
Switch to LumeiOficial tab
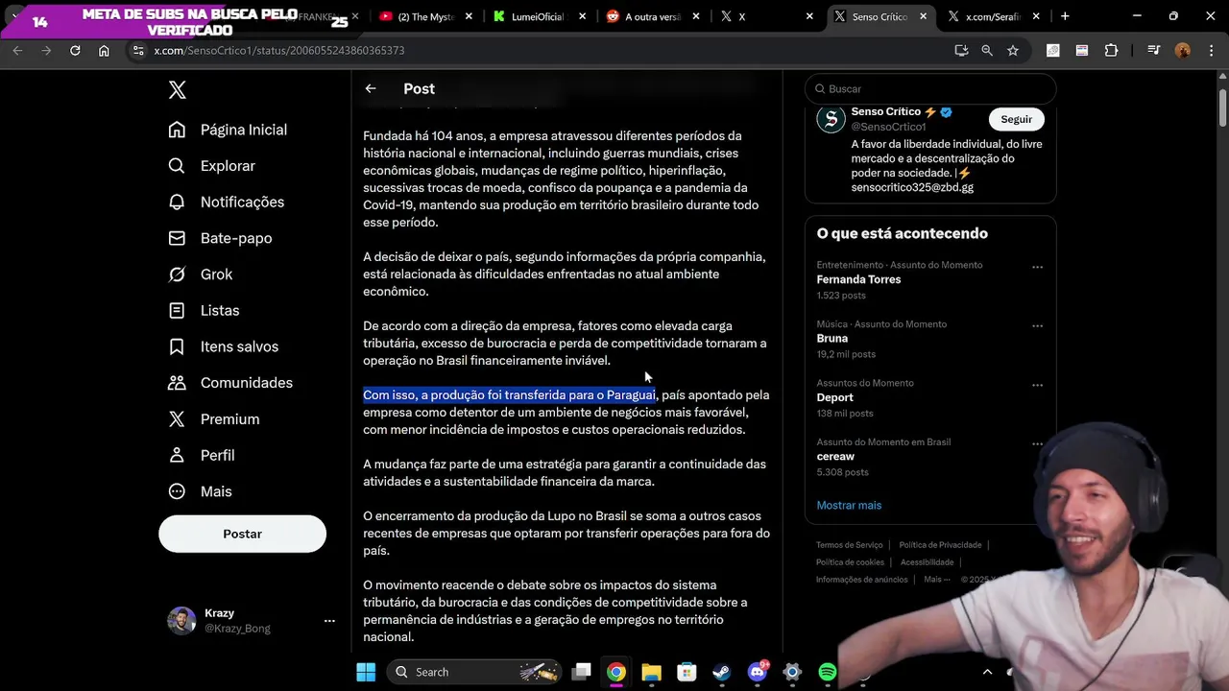[x=538, y=16]
